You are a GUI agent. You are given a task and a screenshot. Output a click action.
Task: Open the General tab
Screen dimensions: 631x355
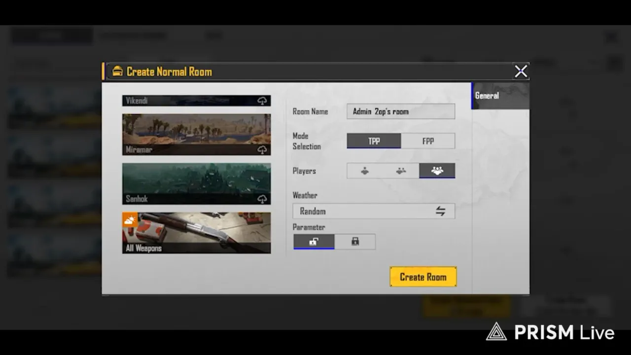[x=500, y=96]
